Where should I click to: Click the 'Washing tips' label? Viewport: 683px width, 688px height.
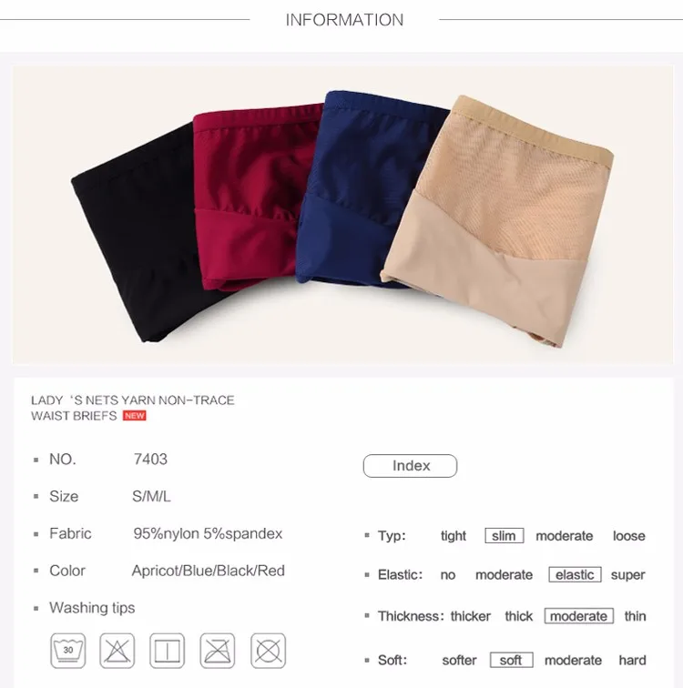tap(92, 608)
